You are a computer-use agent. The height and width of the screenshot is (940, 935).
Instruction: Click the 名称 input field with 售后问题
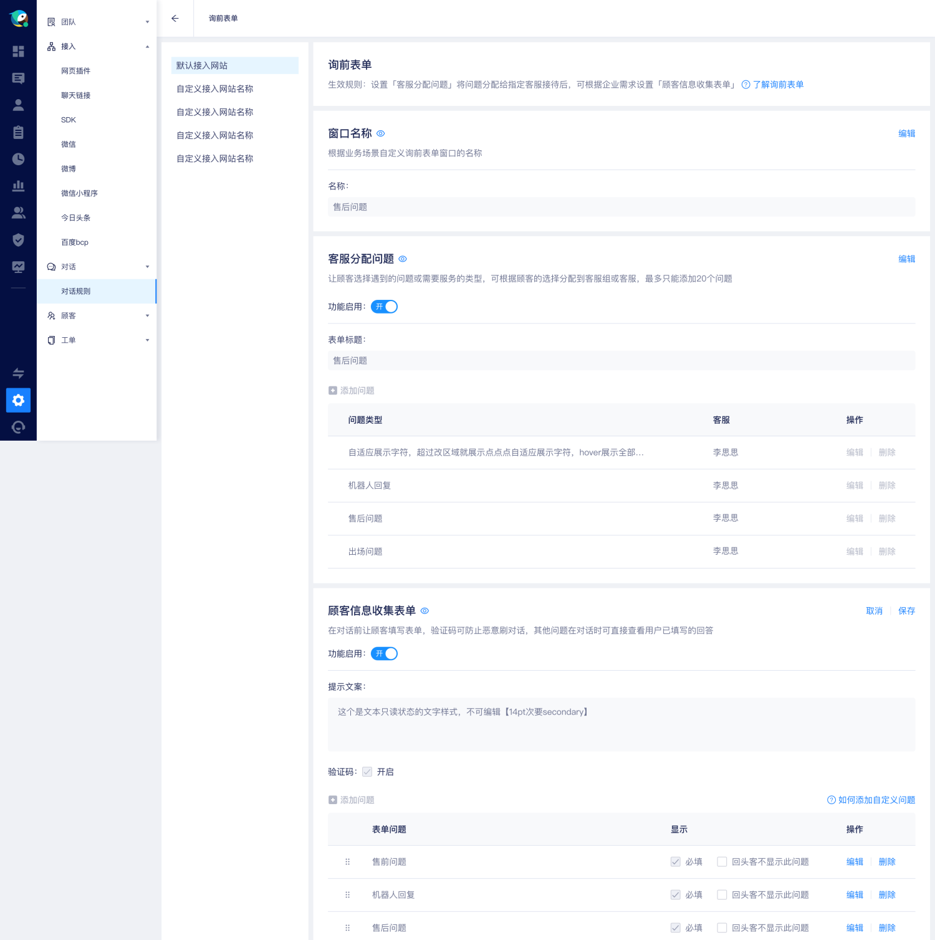(621, 207)
